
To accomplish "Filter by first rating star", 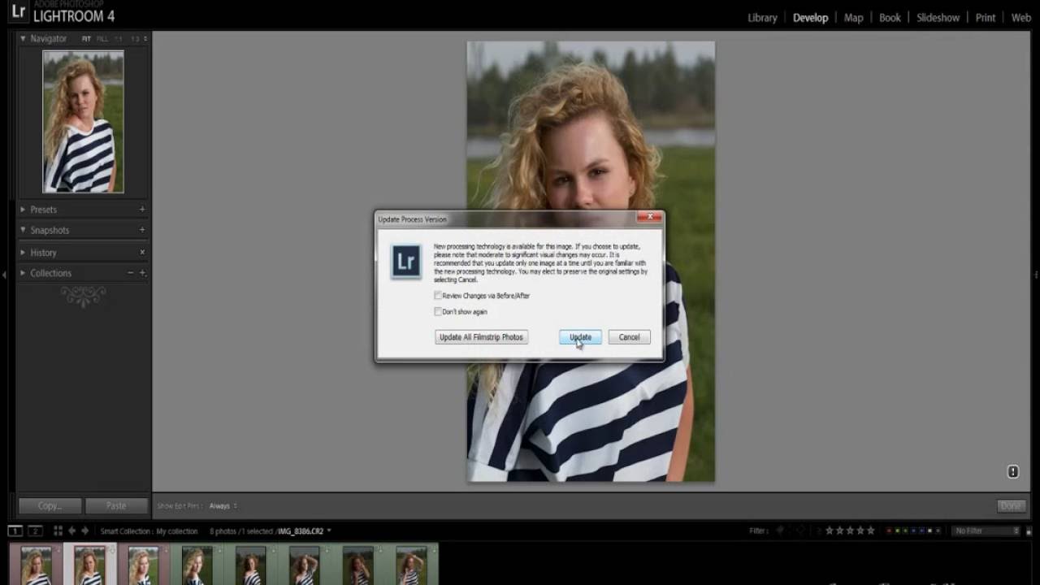I will pos(830,531).
